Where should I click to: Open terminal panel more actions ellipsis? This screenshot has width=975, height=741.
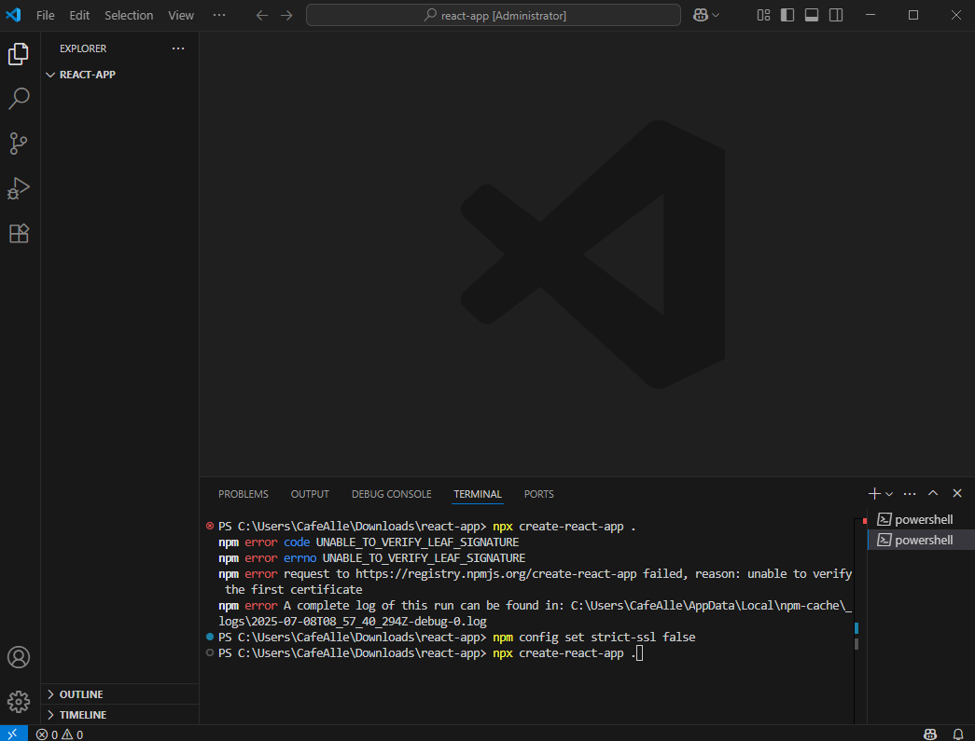click(910, 494)
